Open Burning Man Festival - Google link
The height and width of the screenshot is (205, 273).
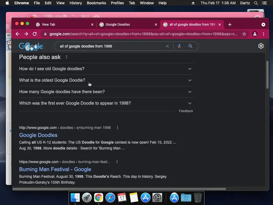coord(55,169)
